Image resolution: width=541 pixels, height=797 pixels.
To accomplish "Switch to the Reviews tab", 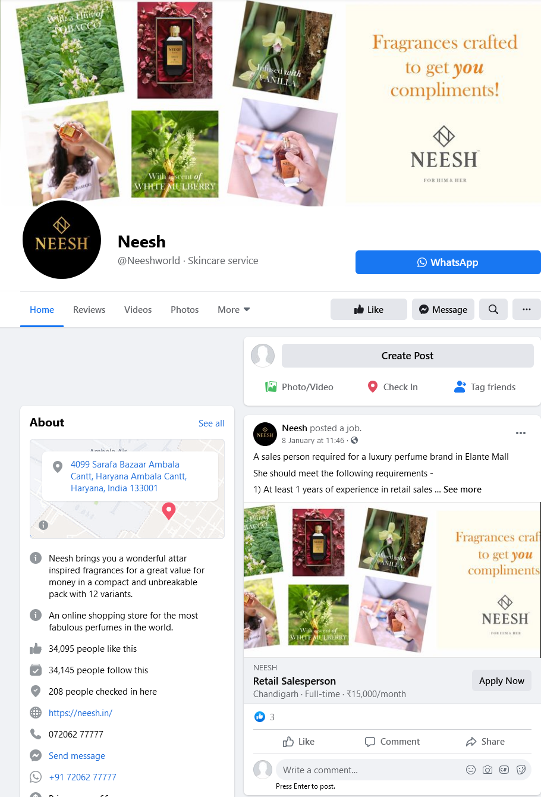I will click(89, 309).
